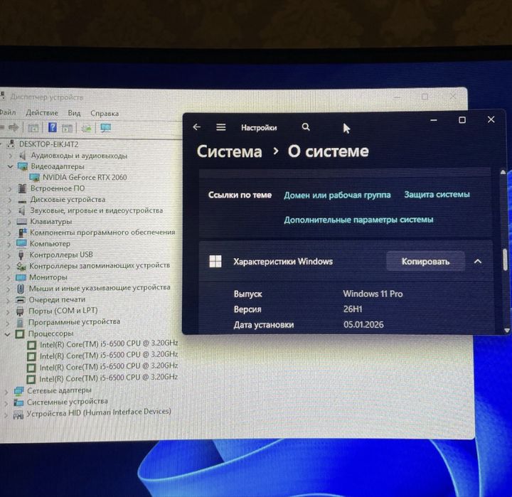Select the NVIDIA GeForce RTX 2060 adapter
Viewport: 512px width, 497px height.
85,177
